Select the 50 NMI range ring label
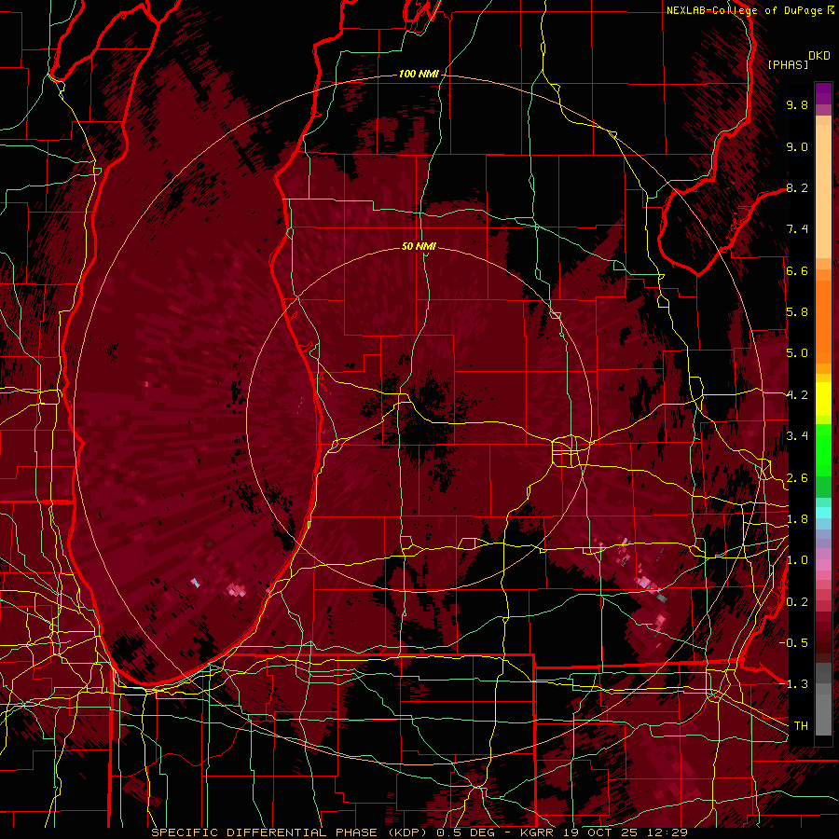This screenshot has width=839, height=839. coord(419,246)
